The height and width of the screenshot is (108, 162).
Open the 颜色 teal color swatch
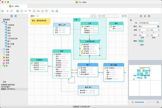141,41
